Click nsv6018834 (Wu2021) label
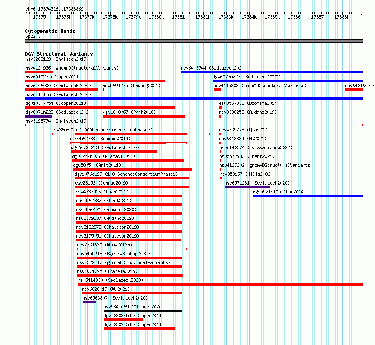The height and width of the screenshot is (345, 375). (x=243, y=139)
